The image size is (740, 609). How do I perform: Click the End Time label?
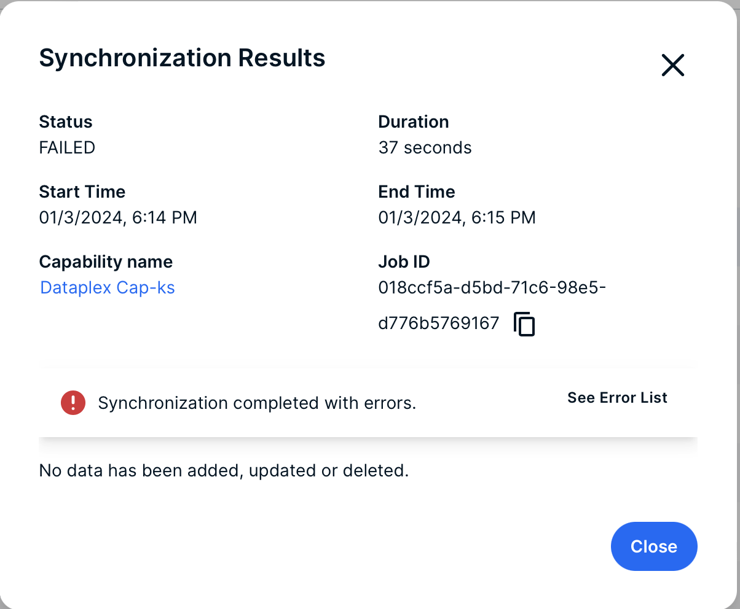tap(417, 192)
